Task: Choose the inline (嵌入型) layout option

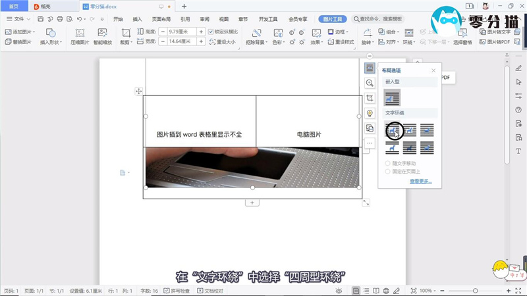Action: coord(393,98)
